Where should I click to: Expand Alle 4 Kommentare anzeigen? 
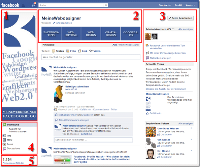74,120
